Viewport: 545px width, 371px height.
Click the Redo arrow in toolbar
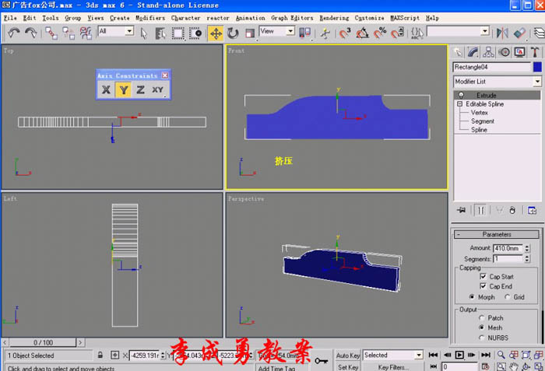[x=31, y=33]
